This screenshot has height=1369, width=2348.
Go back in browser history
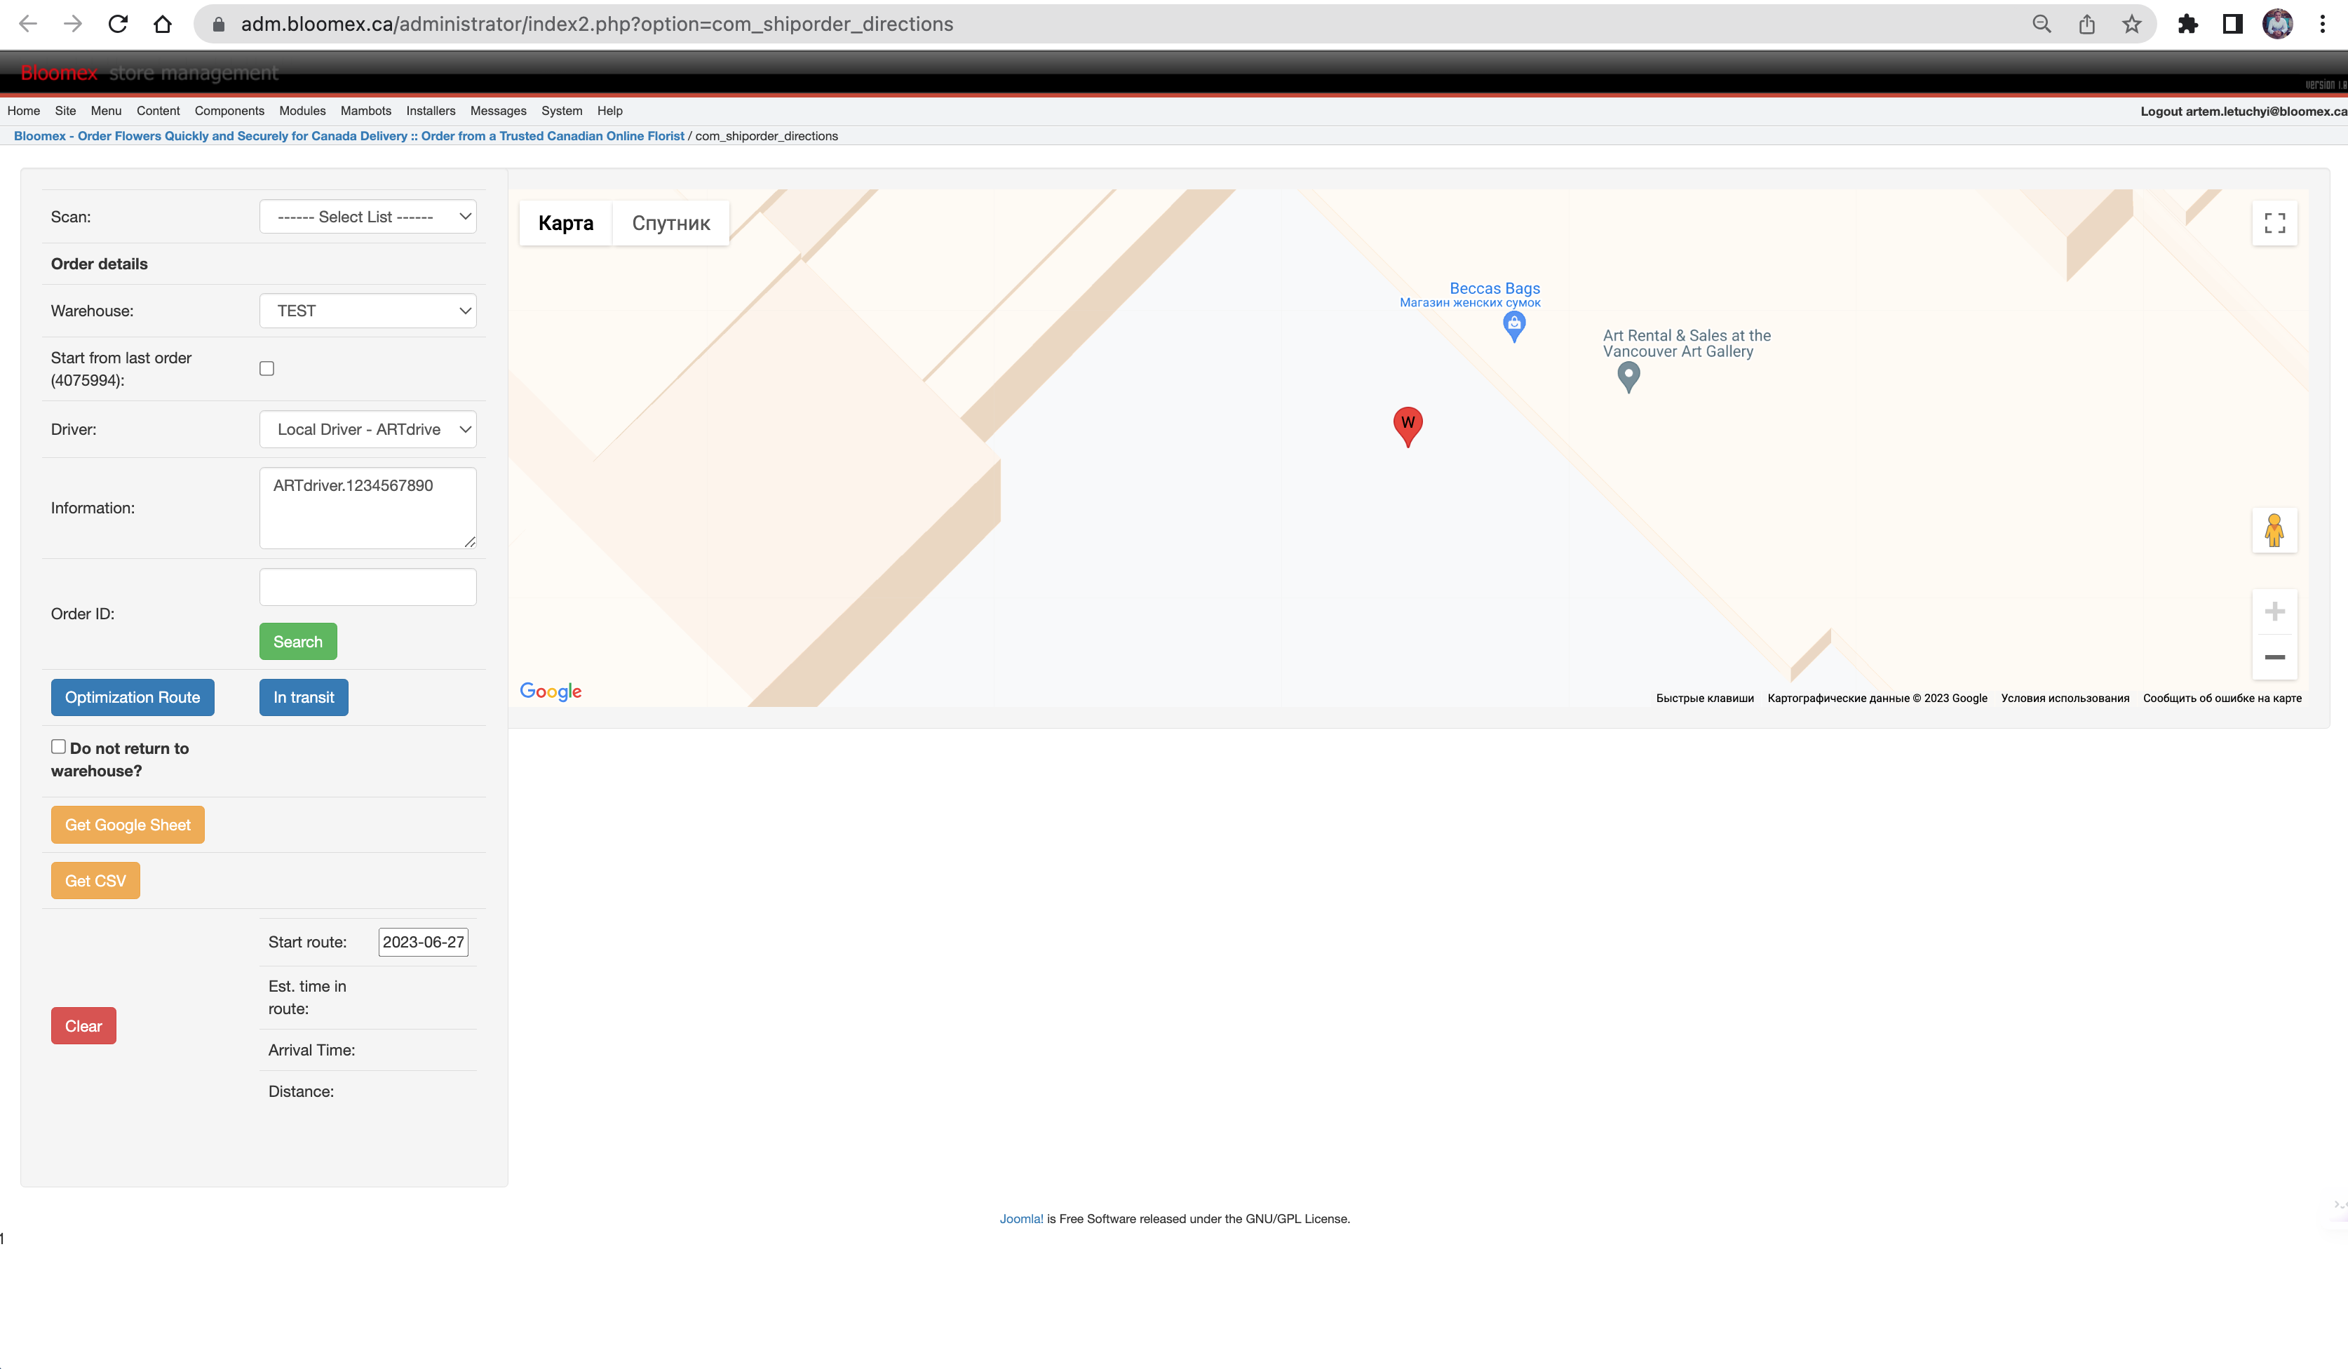tap(28, 25)
